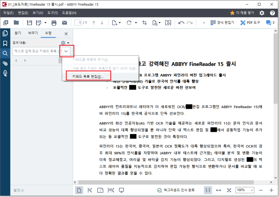Close the search pane with X

pyautogui.click(x=66, y=34)
